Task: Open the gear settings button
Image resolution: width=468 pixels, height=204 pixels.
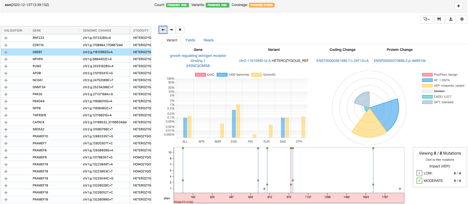Action: pos(462,19)
